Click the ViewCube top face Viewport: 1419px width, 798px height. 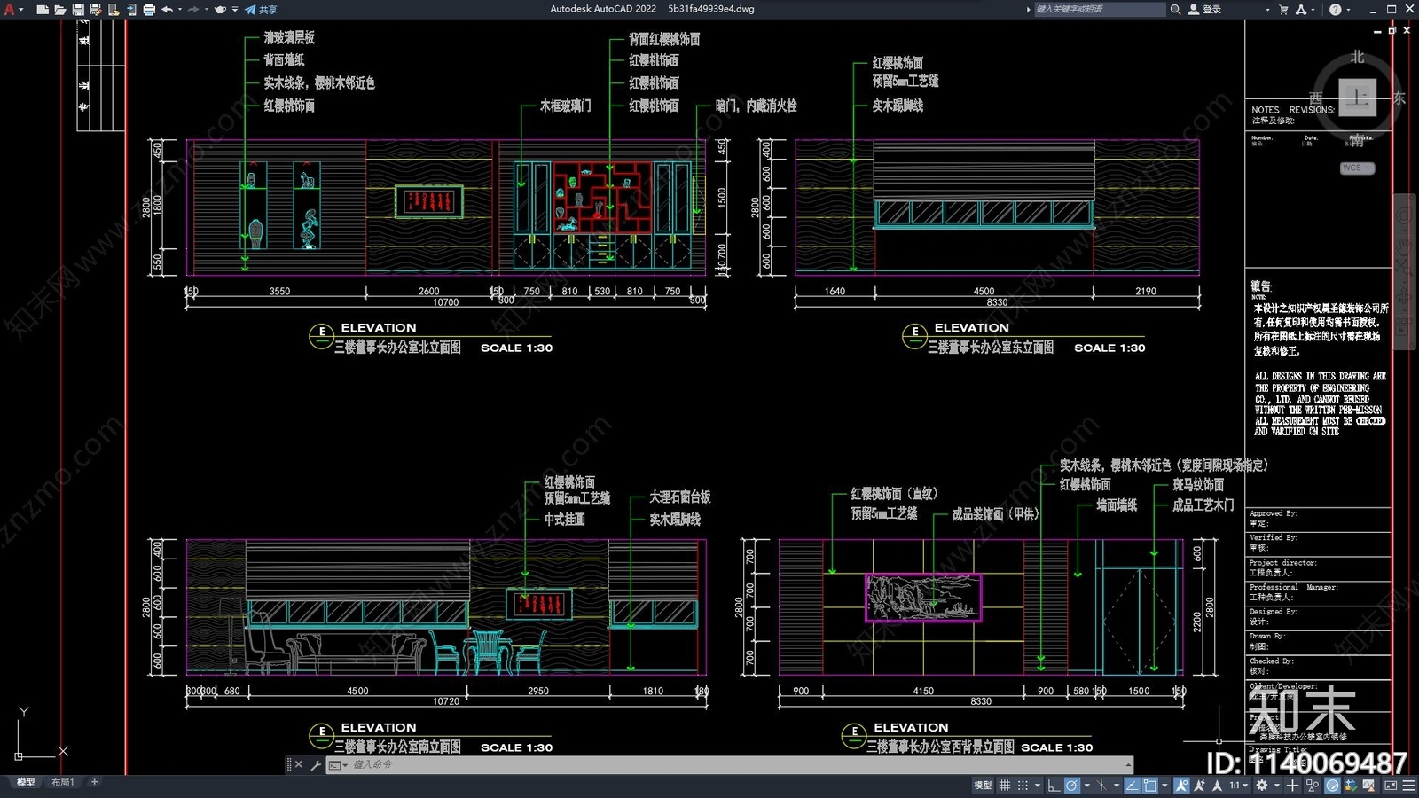pyautogui.click(x=1357, y=97)
